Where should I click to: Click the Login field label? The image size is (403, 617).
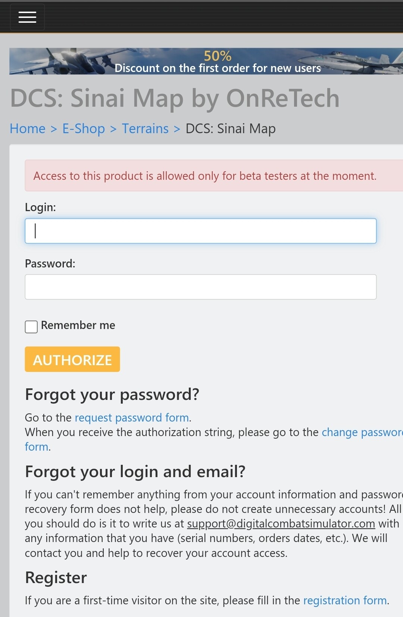click(40, 207)
